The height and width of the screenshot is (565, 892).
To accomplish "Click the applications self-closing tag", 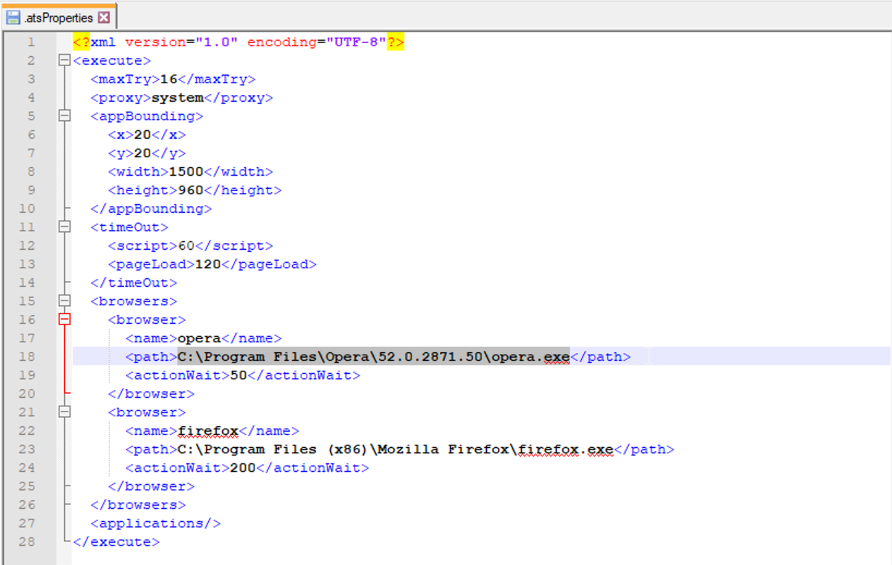I will [156, 523].
